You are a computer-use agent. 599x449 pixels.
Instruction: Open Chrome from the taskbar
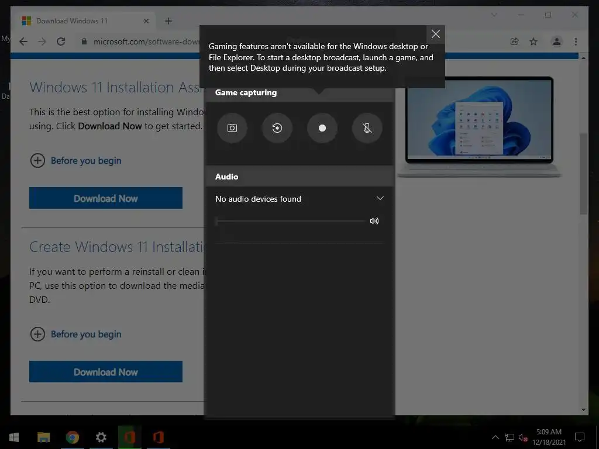pos(72,437)
